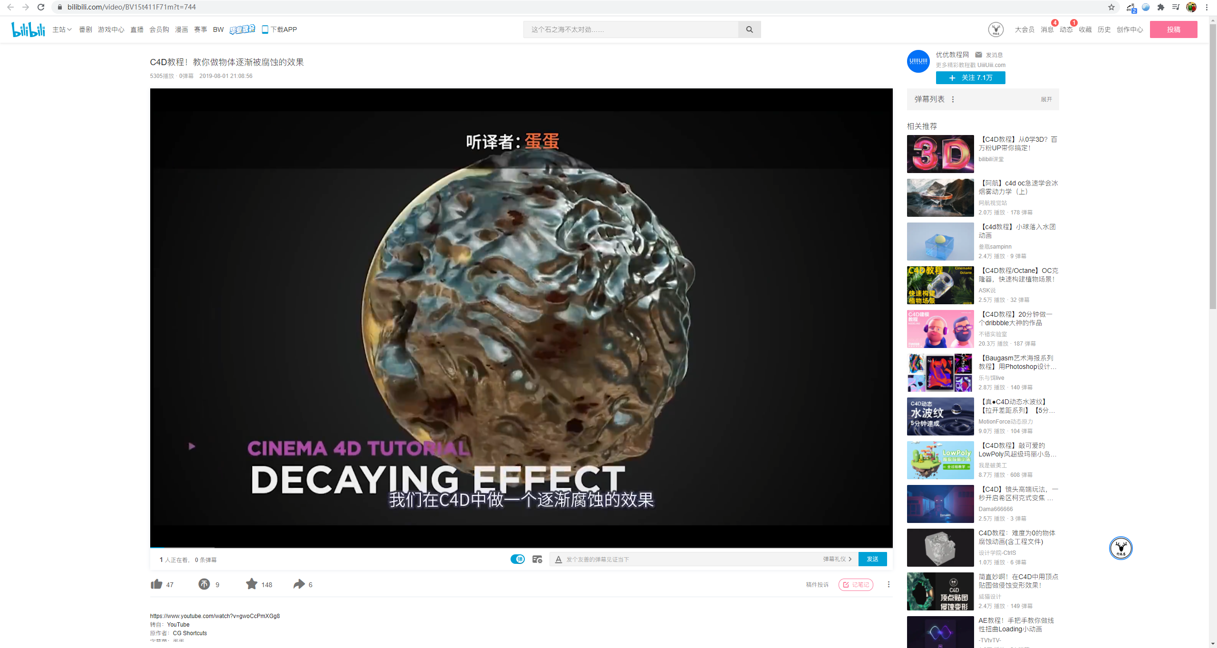Click danmaku font style A icon
The image size is (1217, 648).
coord(559,560)
